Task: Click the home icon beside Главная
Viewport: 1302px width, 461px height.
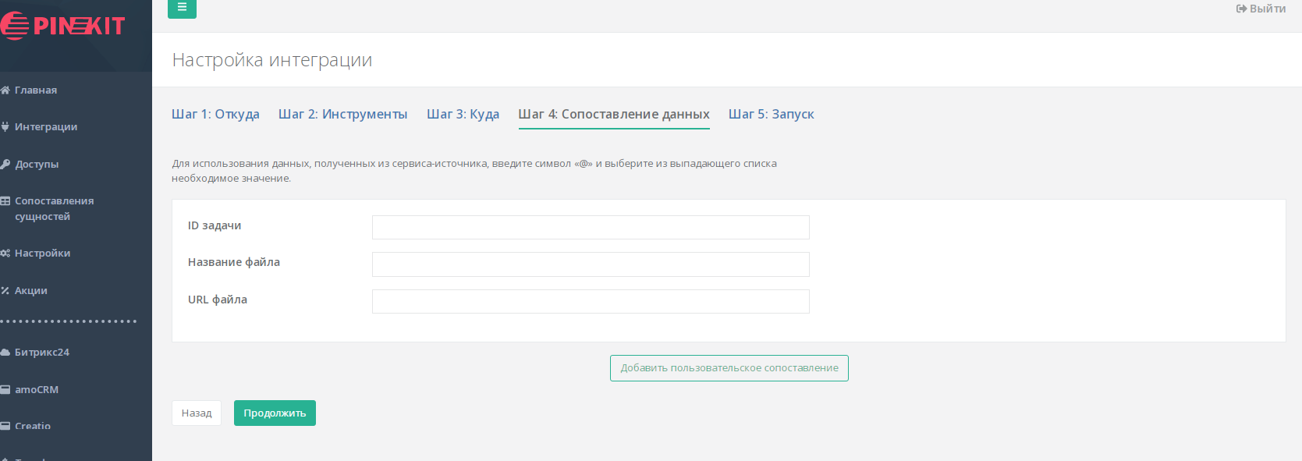Action: click(5, 90)
